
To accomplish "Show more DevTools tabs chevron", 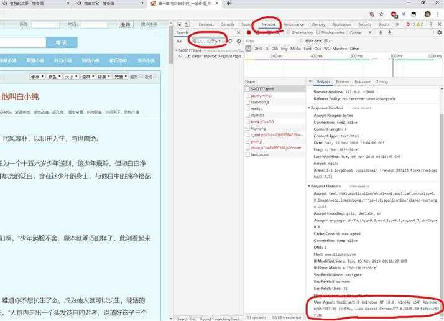I will [x=397, y=24].
